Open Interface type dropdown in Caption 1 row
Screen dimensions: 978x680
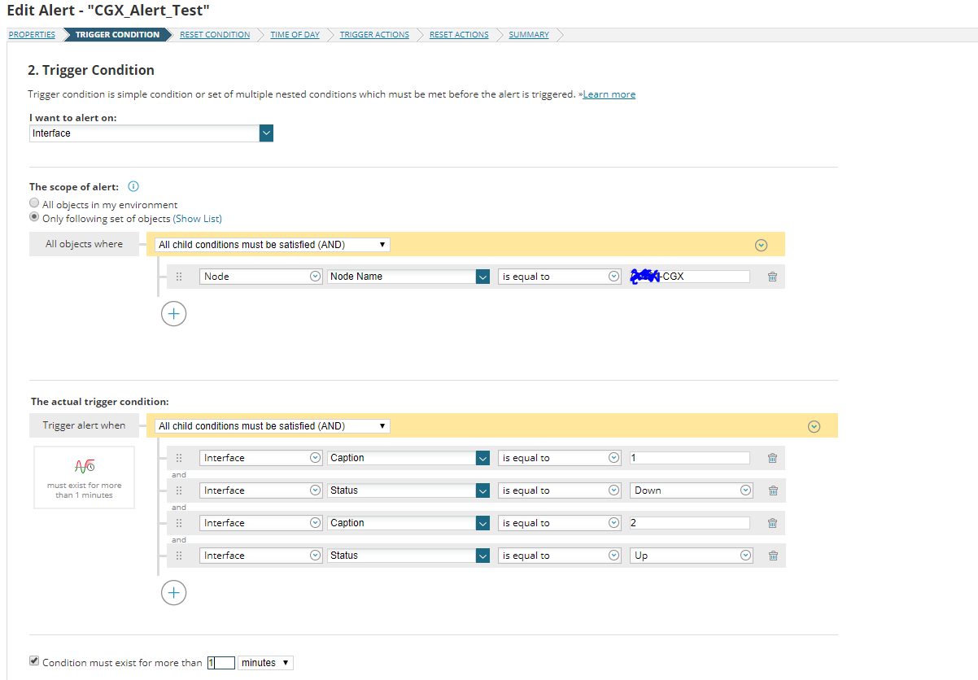coord(261,458)
